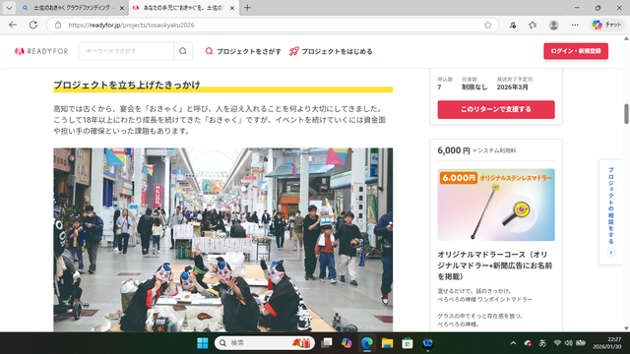This screenshot has height=354, width=630.
Task: Open オリジナルマドラーコース reward title
Action: coord(494,265)
